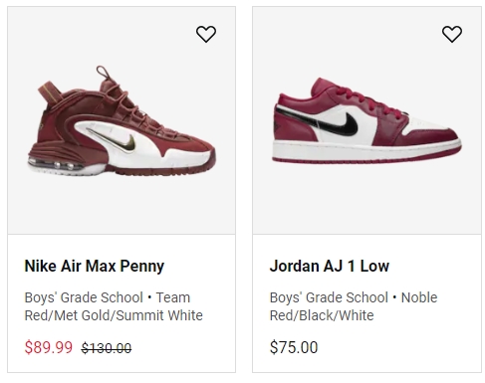Favorite the Nike Air Max Penny with heart icon
Viewport: 485px width, 383px height.
[x=206, y=34]
